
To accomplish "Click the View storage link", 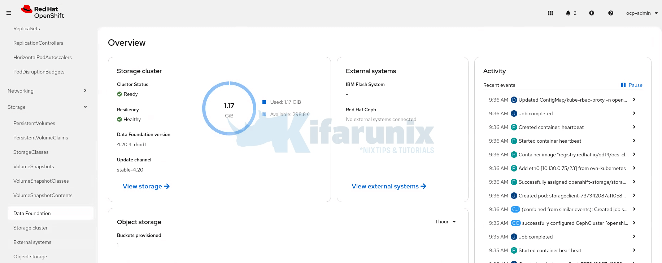I will pos(146,186).
